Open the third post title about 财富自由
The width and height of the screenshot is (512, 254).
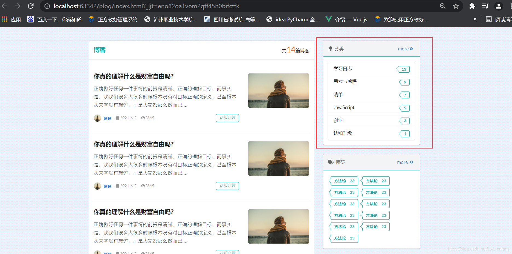tap(134, 212)
